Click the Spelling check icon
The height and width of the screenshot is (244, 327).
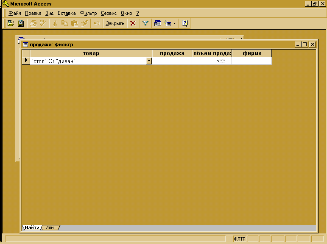(43, 23)
